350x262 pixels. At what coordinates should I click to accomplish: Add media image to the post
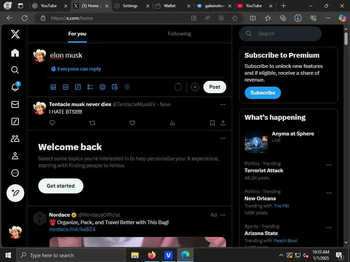53,87
